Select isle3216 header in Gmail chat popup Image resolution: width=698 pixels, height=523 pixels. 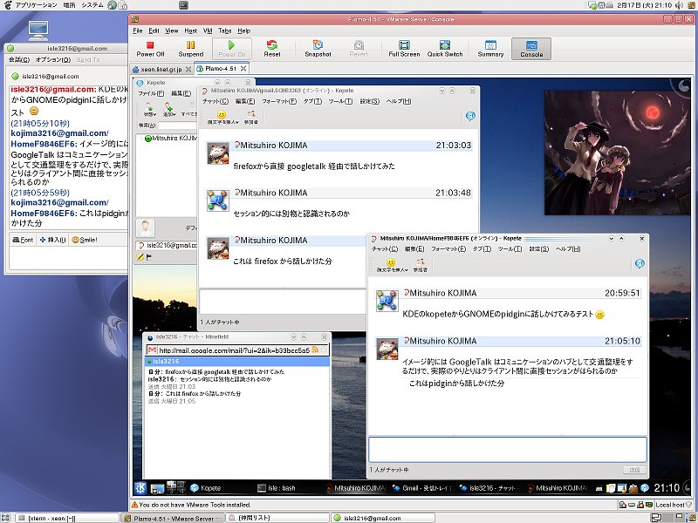click(237, 362)
